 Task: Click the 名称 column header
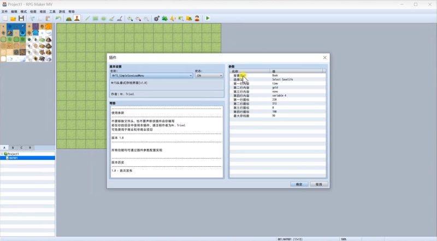250,71
